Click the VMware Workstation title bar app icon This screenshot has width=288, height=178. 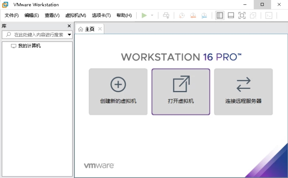(x=5, y=4)
